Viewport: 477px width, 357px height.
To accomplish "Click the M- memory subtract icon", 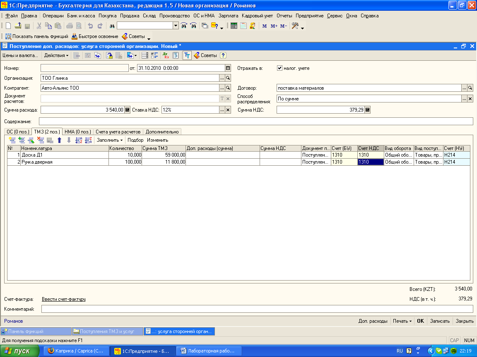I will (x=284, y=26).
